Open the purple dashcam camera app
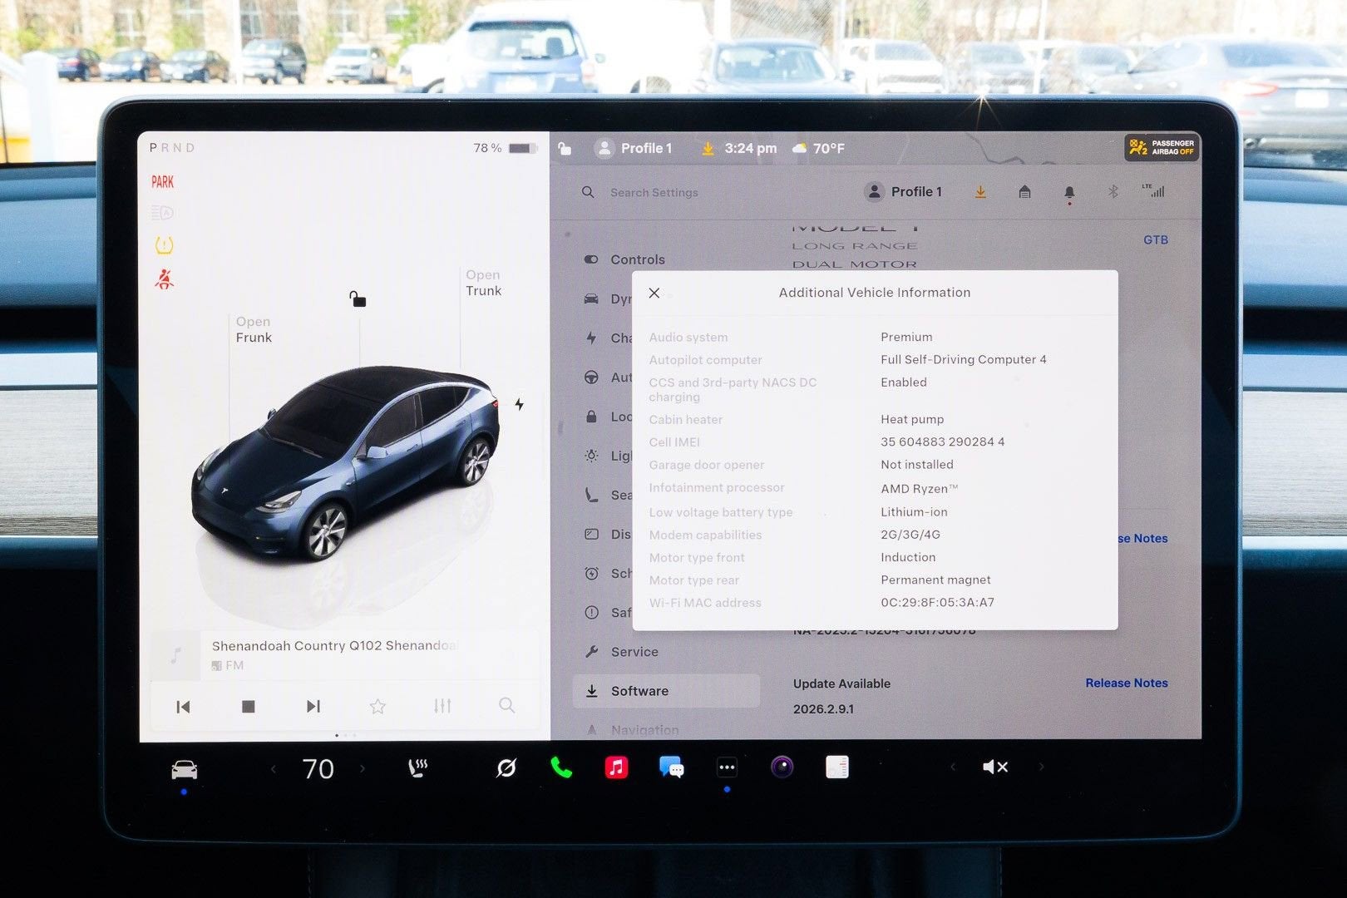This screenshot has height=898, width=1347. [x=782, y=767]
